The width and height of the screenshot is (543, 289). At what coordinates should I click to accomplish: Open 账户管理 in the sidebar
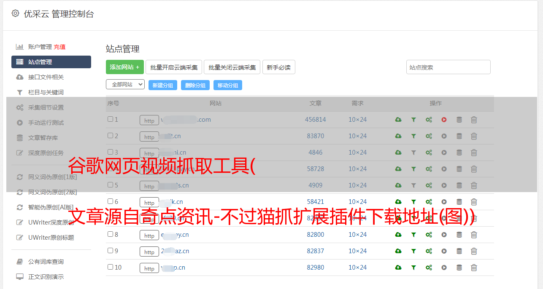click(x=40, y=47)
